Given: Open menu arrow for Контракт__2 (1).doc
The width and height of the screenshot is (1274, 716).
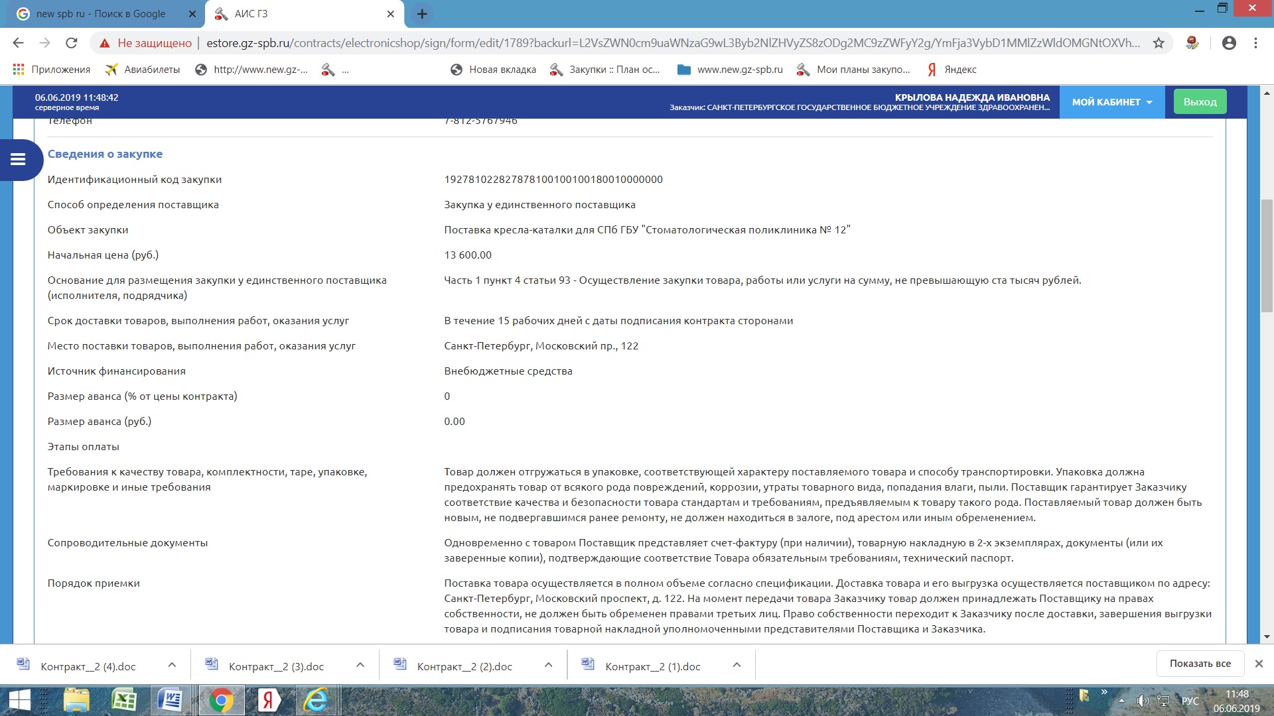Looking at the screenshot, I should tap(737, 665).
